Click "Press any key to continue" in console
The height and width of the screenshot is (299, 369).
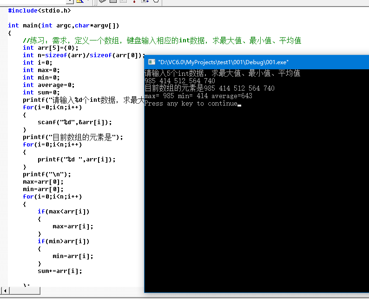(191, 103)
